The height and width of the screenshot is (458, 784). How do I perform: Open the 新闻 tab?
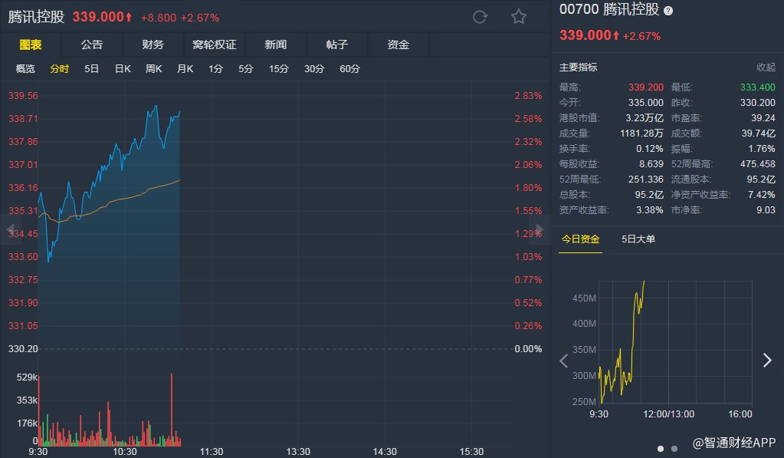coord(275,44)
